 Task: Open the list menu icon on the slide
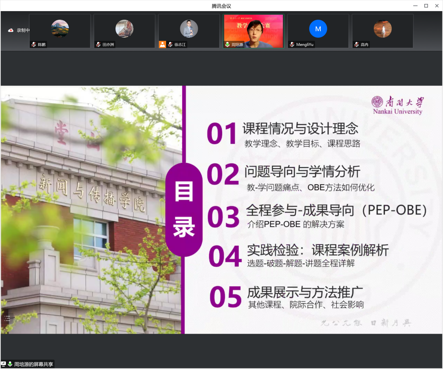coord(7,318)
